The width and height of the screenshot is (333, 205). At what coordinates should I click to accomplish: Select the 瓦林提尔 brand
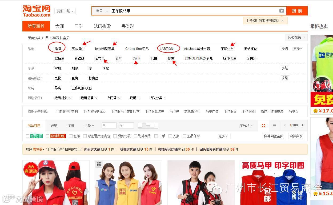tap(78, 49)
